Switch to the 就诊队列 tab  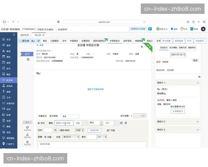click(25, 35)
